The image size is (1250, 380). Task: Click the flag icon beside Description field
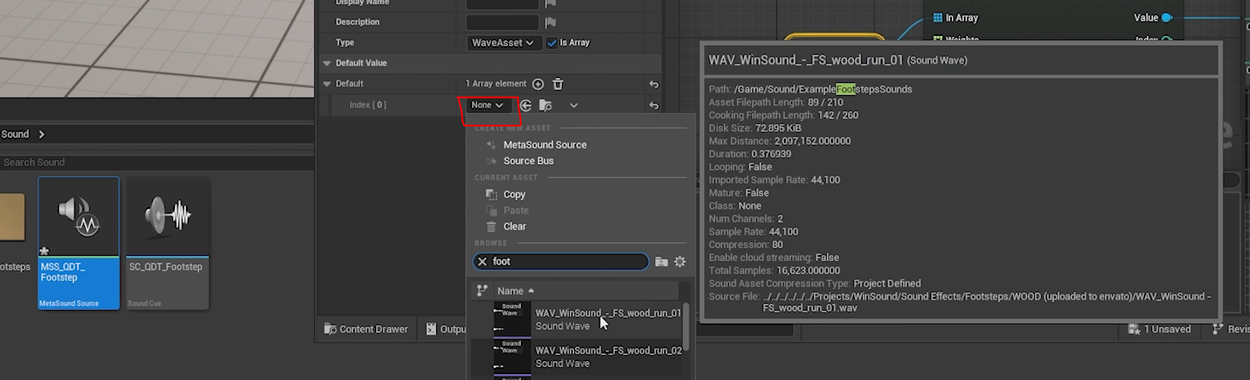pos(551,22)
